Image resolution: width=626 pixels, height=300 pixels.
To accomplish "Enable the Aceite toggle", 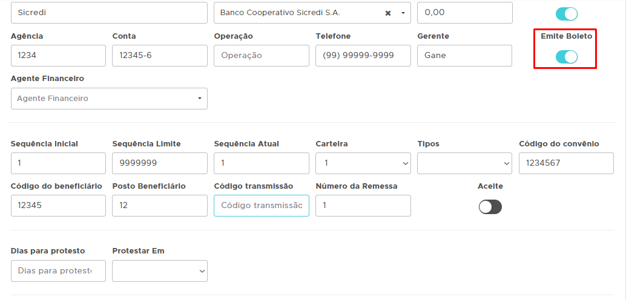I will coord(490,207).
